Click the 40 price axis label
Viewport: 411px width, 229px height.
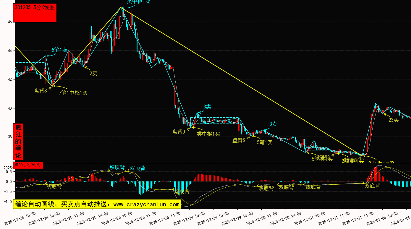coord(10,108)
